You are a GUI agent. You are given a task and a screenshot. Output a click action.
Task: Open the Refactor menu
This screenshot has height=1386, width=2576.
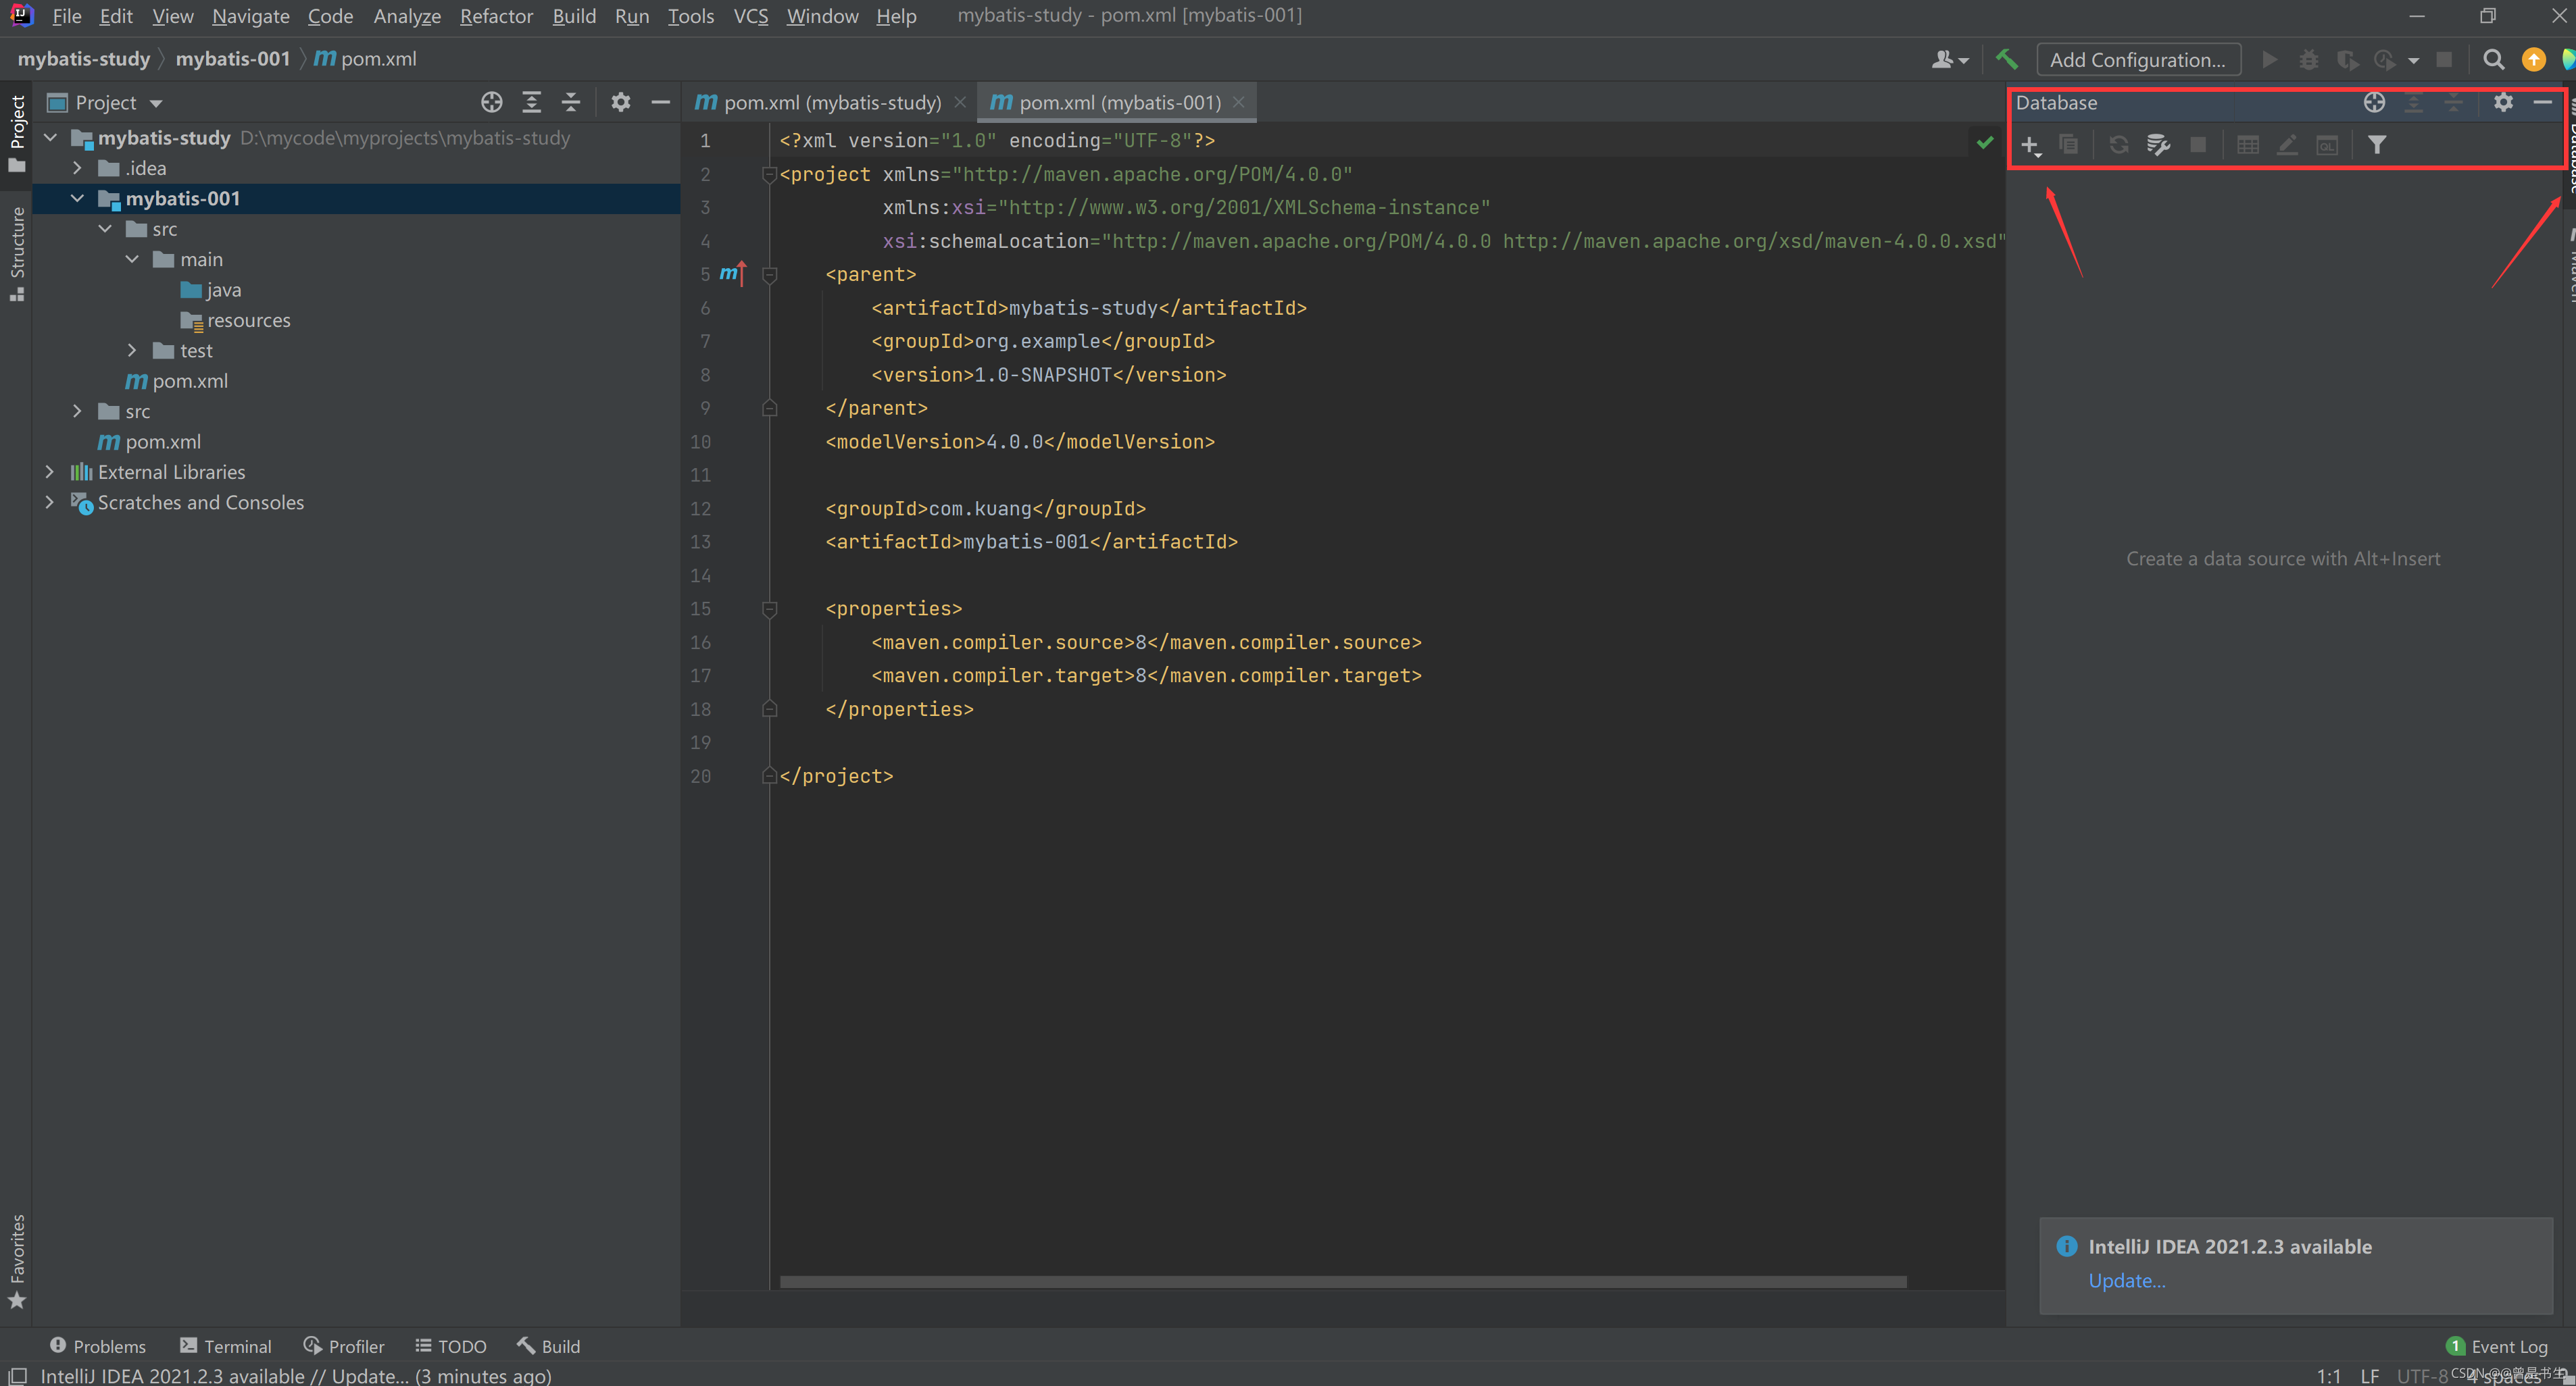pyautogui.click(x=496, y=16)
